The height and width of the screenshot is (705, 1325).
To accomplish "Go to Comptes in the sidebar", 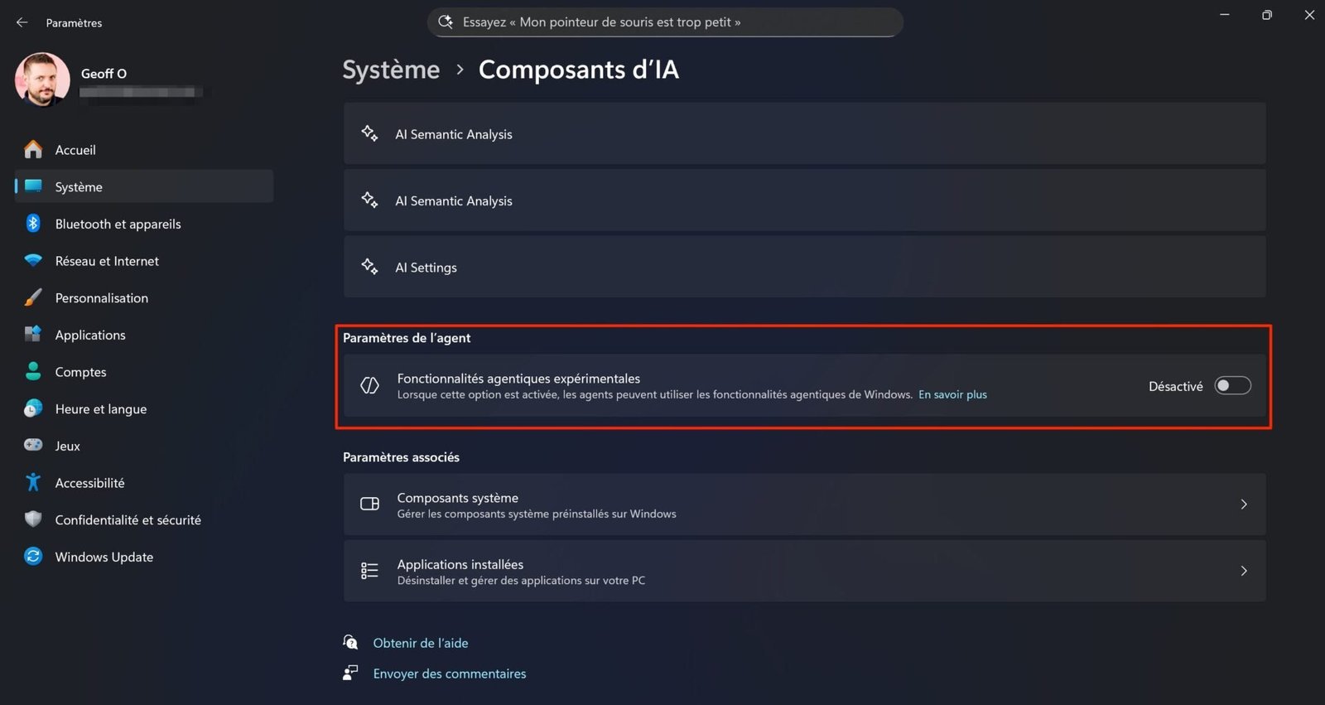I will [x=80, y=372].
